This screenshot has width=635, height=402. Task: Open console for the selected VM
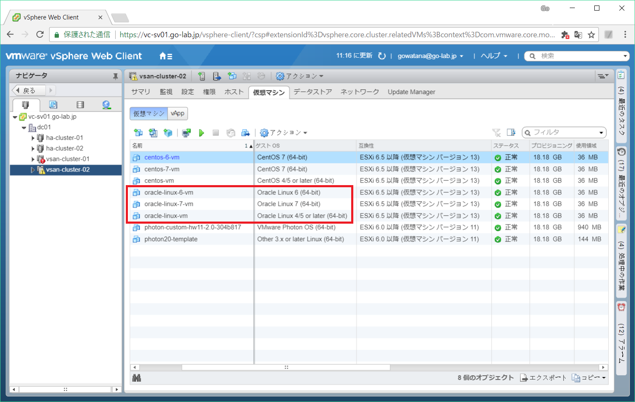186,133
